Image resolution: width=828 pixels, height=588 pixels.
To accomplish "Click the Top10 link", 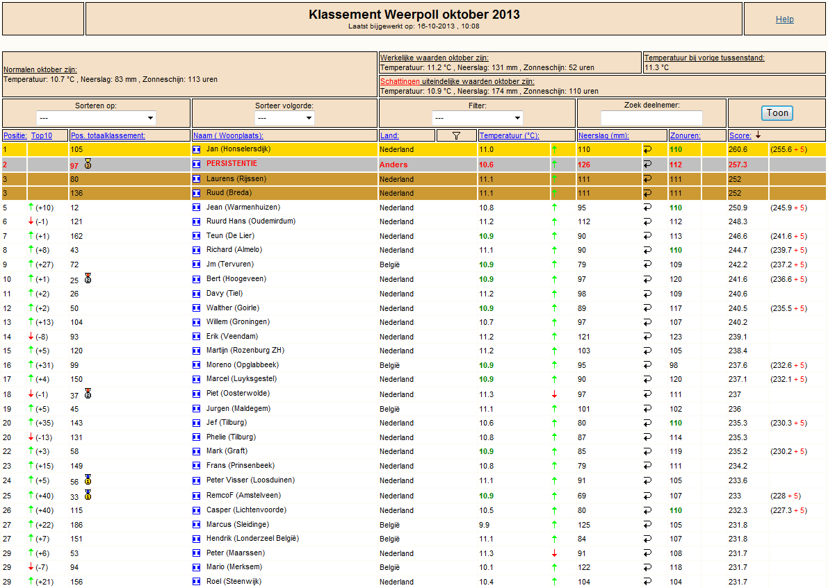I will coord(42,135).
